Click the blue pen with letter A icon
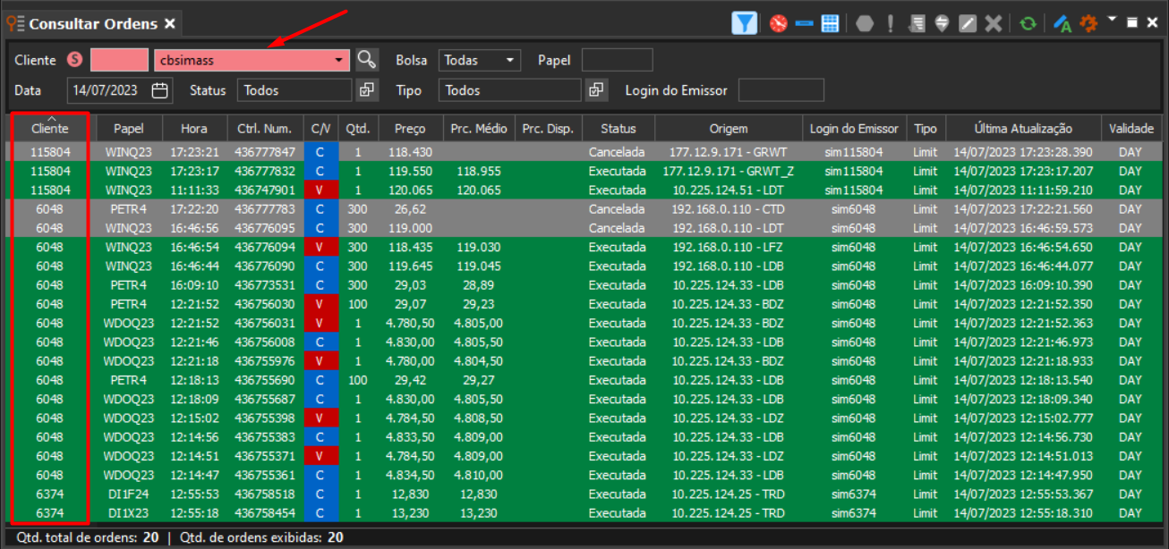The image size is (1169, 549). click(x=1062, y=24)
